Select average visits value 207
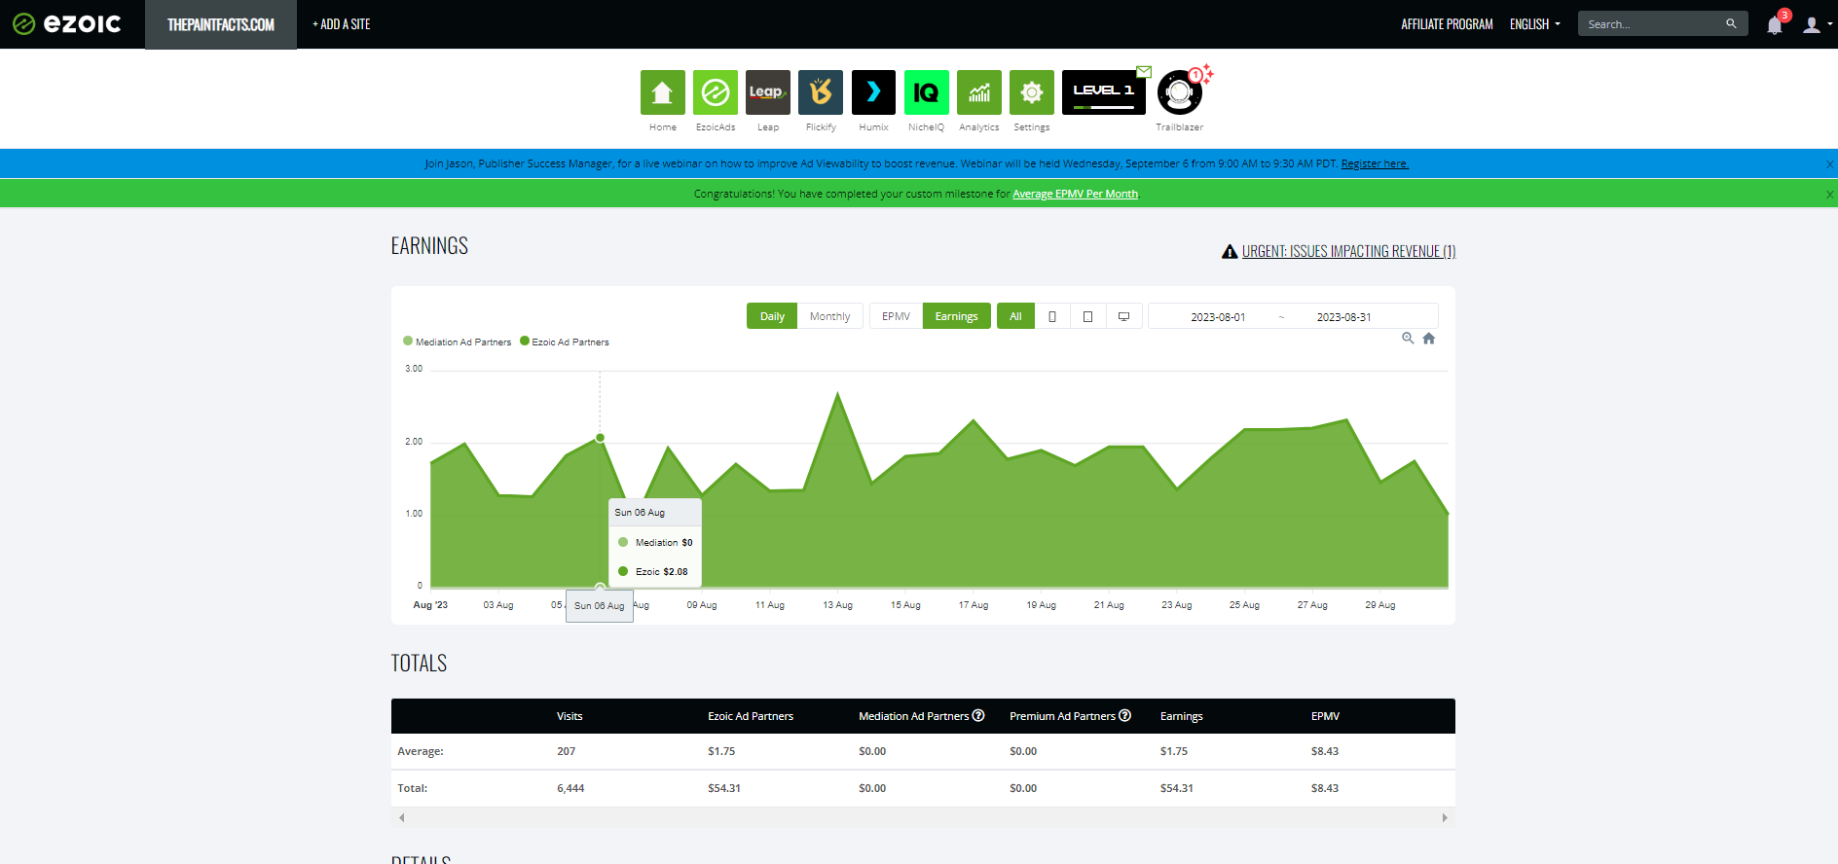The width and height of the screenshot is (1838, 864). coord(566,751)
